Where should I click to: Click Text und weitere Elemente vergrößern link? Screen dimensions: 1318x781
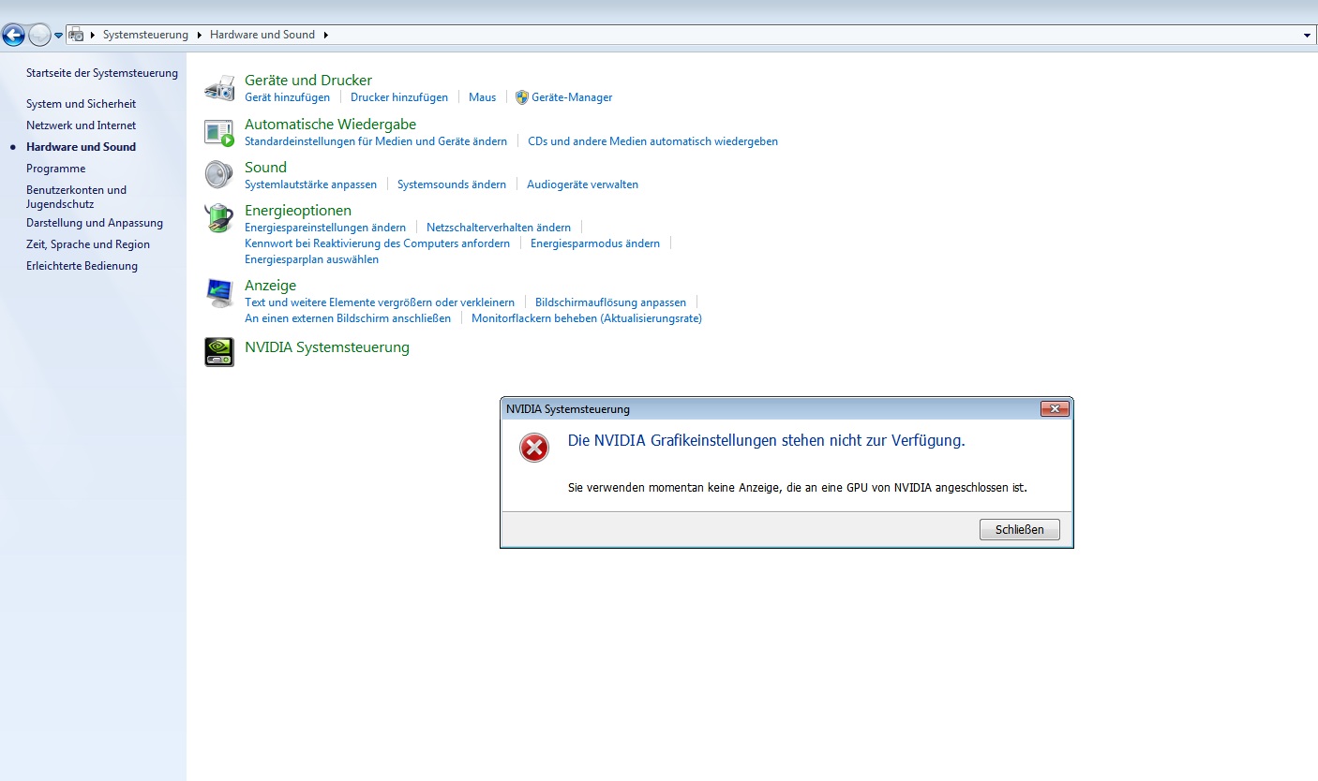(x=380, y=302)
